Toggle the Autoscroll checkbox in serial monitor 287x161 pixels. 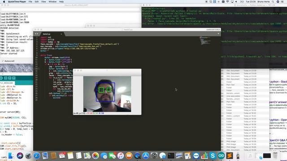[3, 61]
